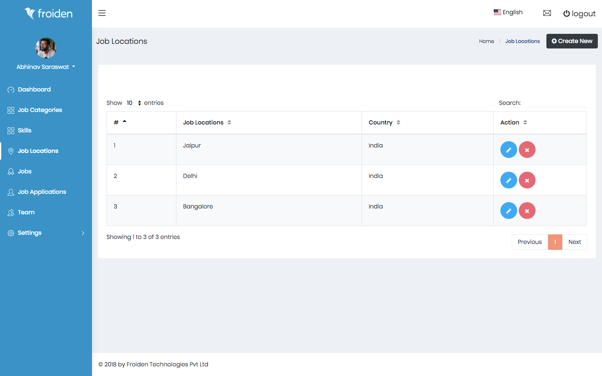Delete the Jaipur location

527,150
